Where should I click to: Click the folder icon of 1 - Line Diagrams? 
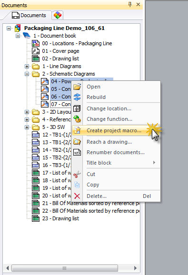pyautogui.click(x=36, y=66)
